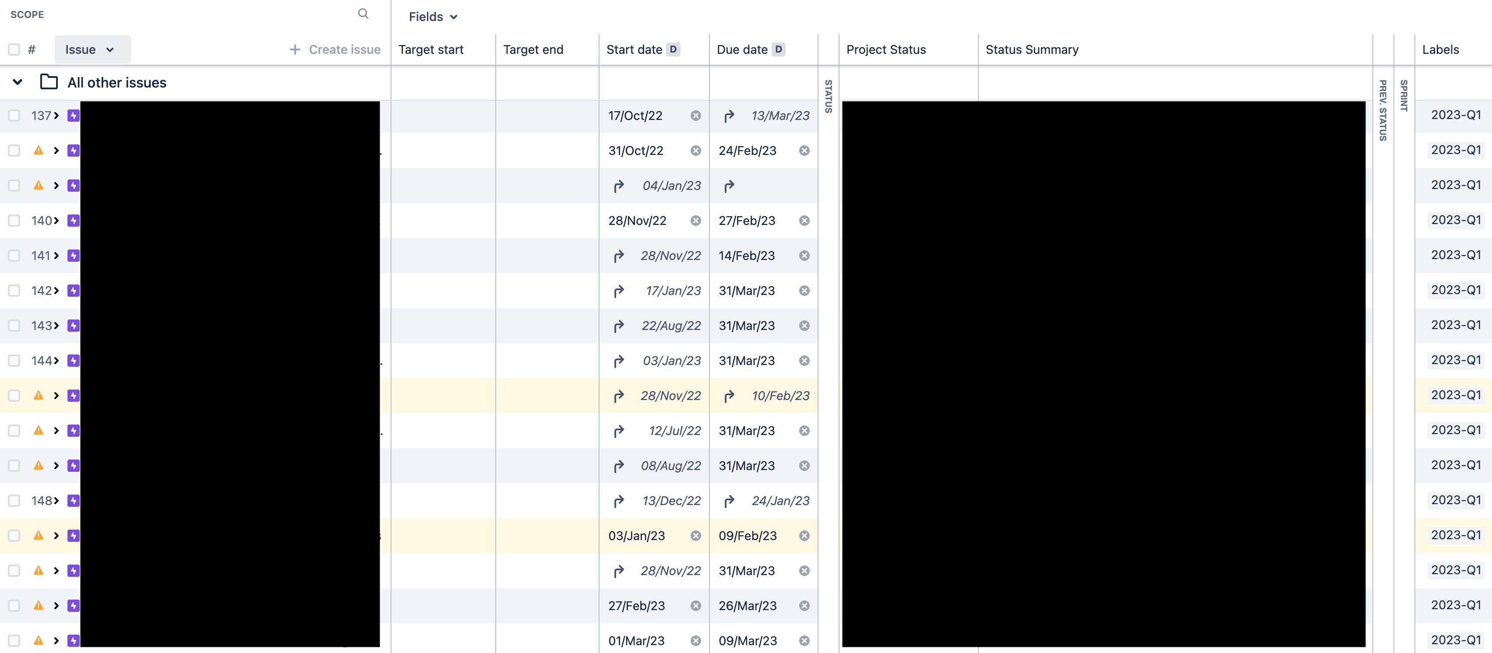Click rollup arrow beside 22/Aug/22 start date

[619, 326]
